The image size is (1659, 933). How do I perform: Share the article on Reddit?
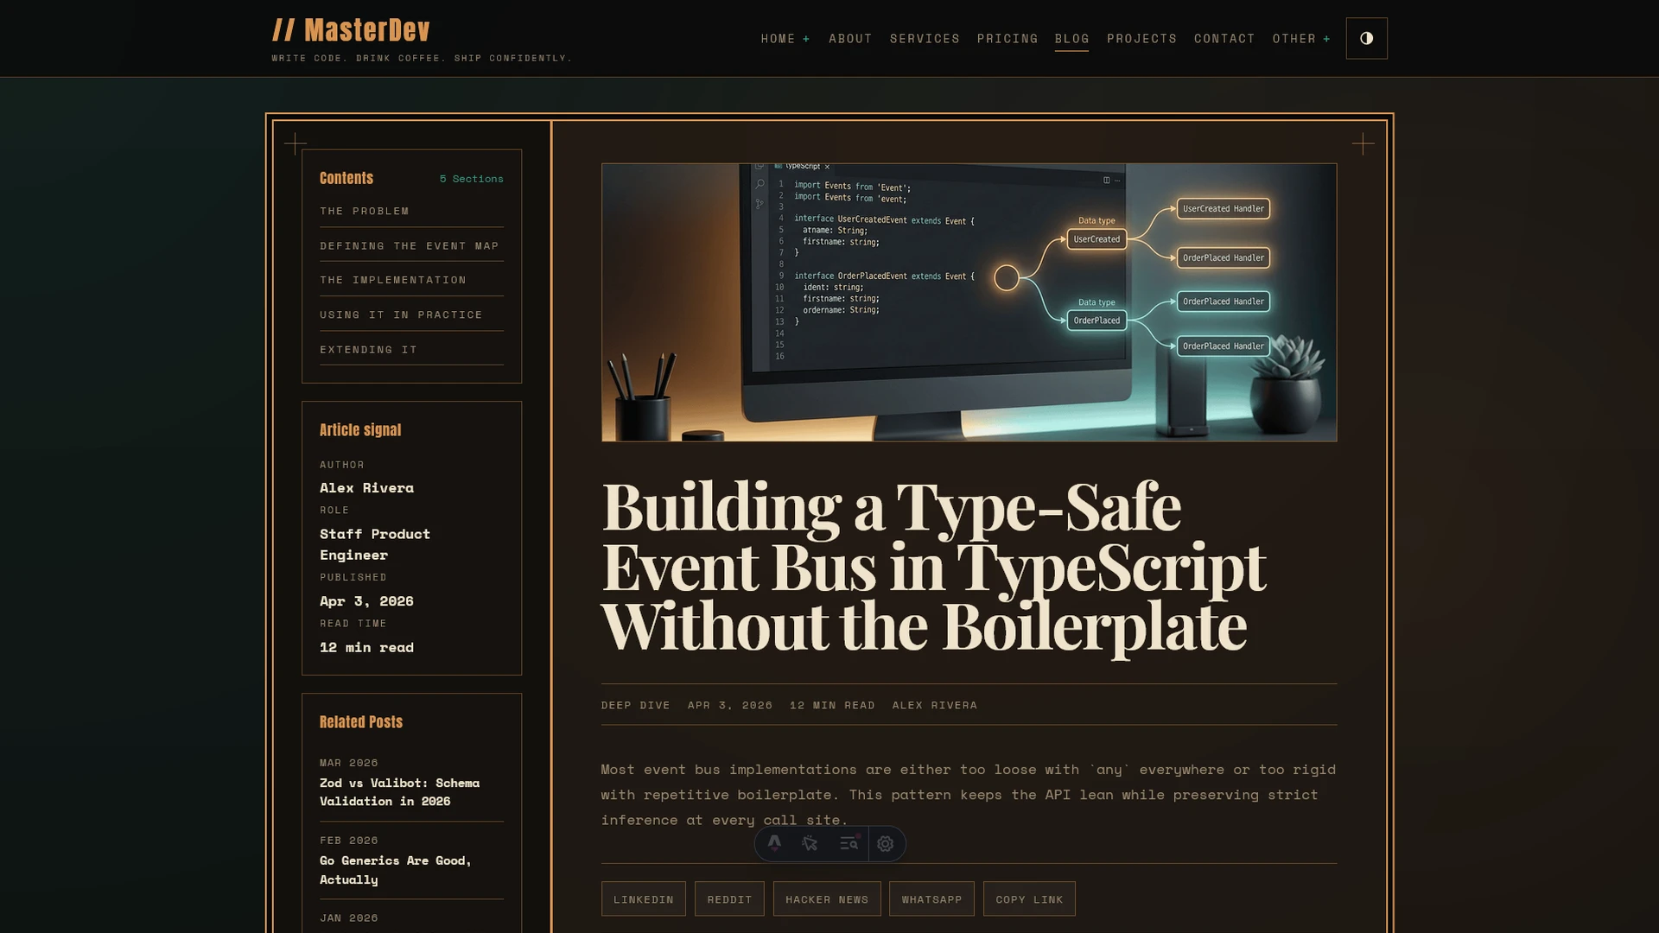tap(729, 899)
